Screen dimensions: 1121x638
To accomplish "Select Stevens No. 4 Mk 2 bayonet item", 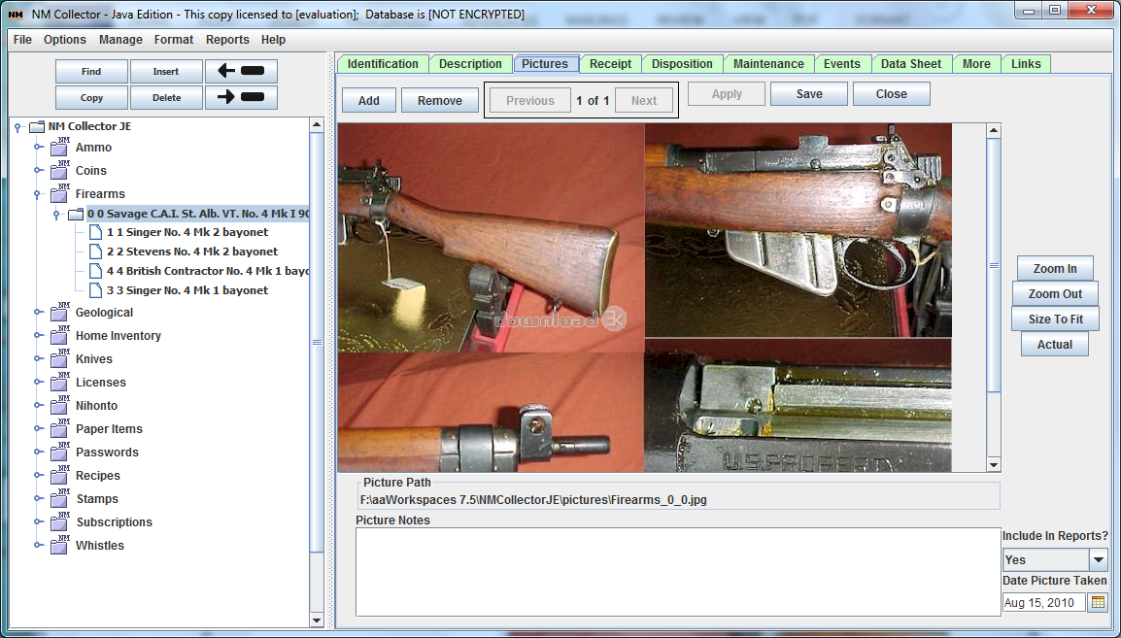I will (x=191, y=252).
